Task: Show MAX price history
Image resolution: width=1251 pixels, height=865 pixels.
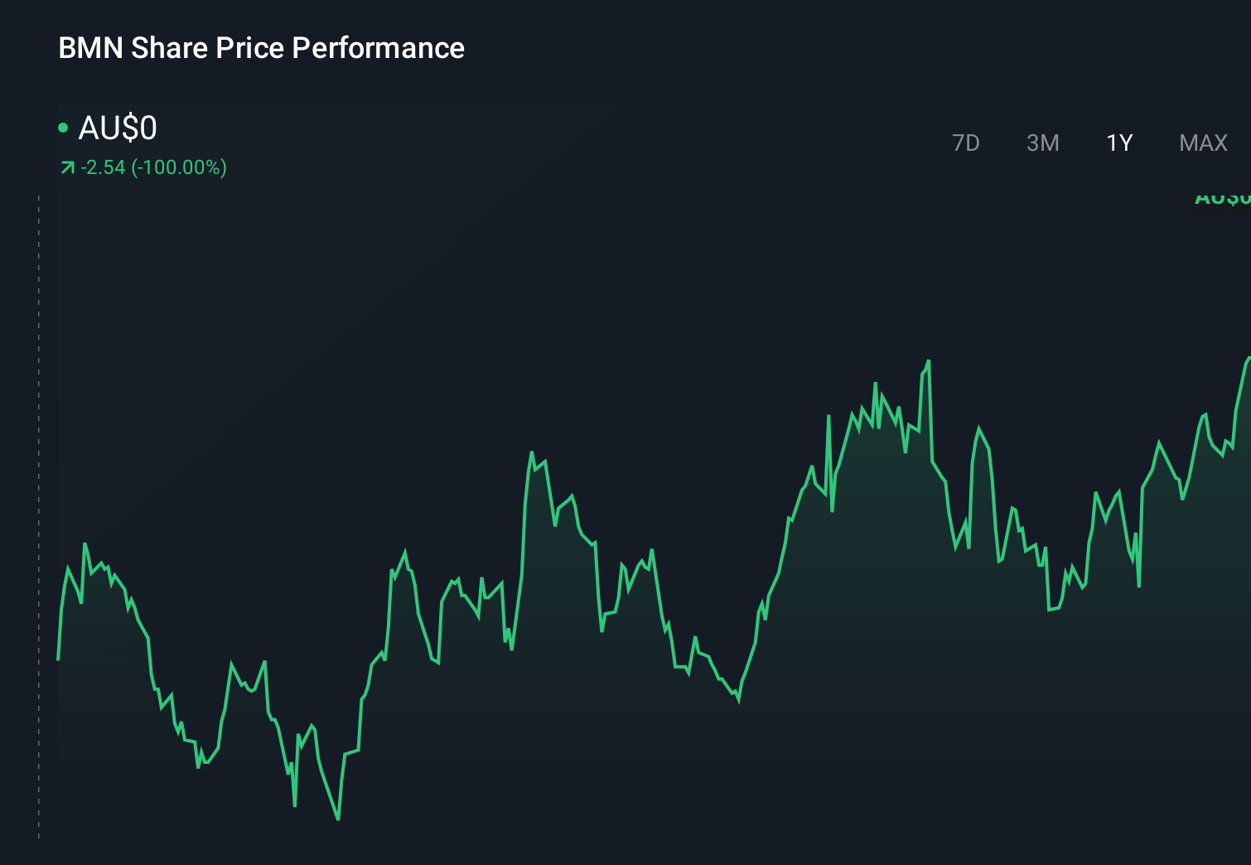Action: (1203, 143)
